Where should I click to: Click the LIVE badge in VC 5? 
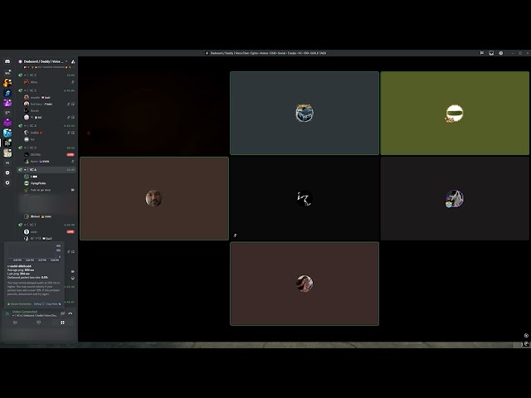pyautogui.click(x=71, y=155)
